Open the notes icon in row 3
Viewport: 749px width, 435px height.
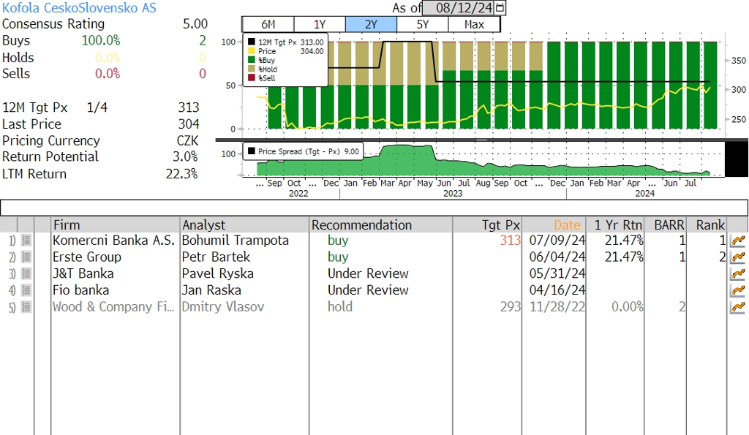(x=26, y=273)
